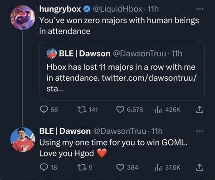The width and height of the screenshot is (215, 180).
Task: Follow the twitter.com/dawsontruu link in quote
Action: pyautogui.click(x=149, y=78)
